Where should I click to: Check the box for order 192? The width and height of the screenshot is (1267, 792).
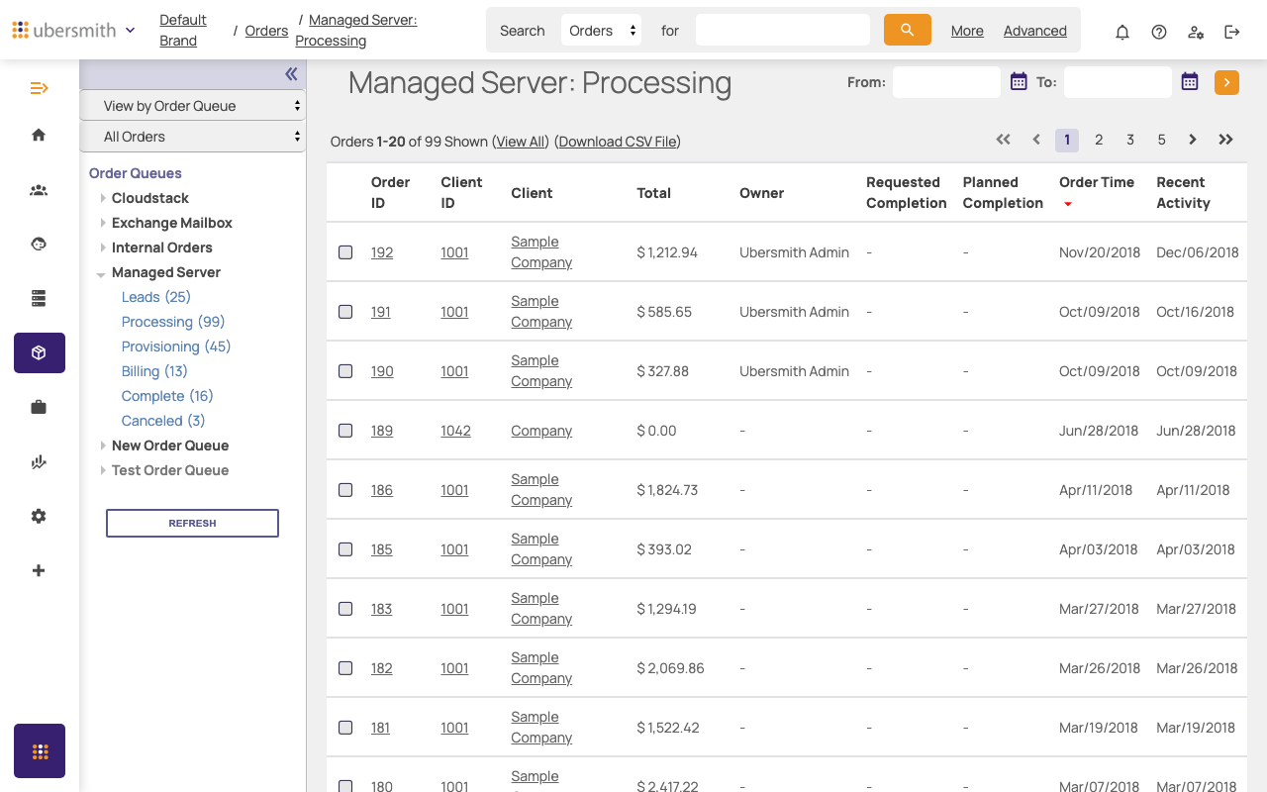coord(345,252)
